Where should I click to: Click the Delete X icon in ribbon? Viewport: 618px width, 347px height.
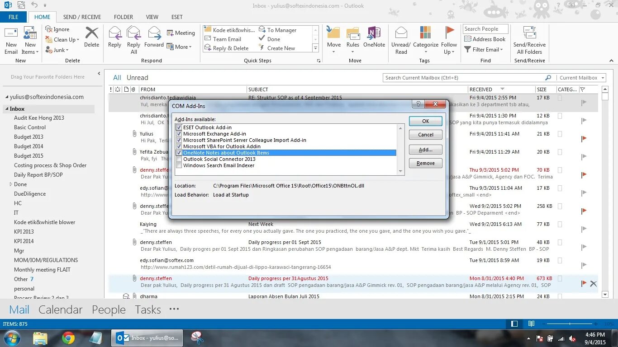tap(92, 33)
